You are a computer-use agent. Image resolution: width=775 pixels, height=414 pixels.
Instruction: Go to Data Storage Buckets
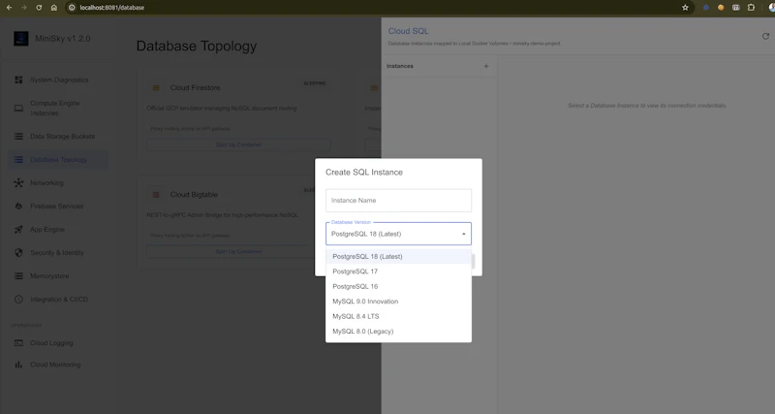58,136
